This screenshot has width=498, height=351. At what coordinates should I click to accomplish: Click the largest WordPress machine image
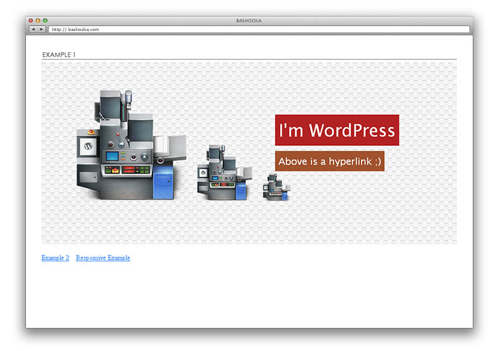pyautogui.click(x=131, y=145)
